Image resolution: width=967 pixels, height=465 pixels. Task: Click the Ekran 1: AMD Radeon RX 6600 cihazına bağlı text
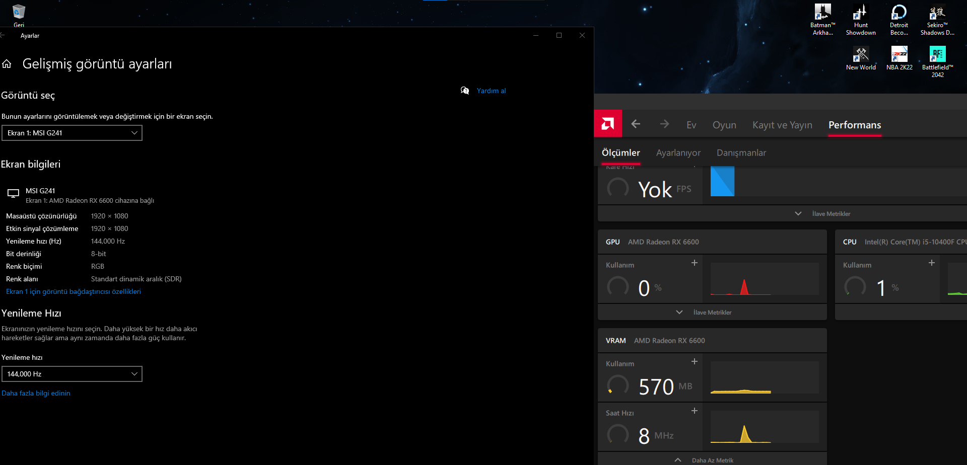[x=90, y=200]
